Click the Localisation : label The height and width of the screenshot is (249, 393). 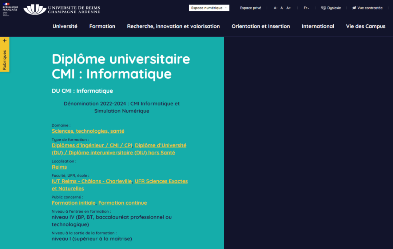[64, 161]
